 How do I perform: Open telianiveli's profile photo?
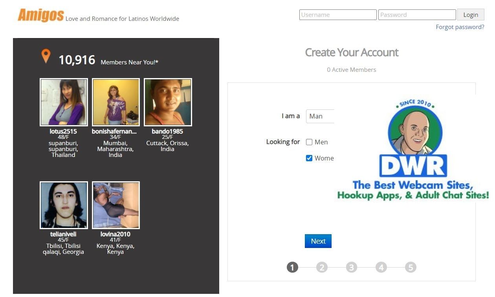coord(64,205)
